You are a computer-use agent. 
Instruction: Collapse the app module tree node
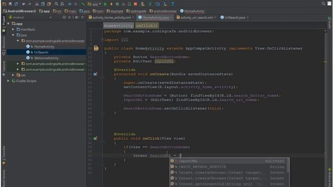pos(8,23)
